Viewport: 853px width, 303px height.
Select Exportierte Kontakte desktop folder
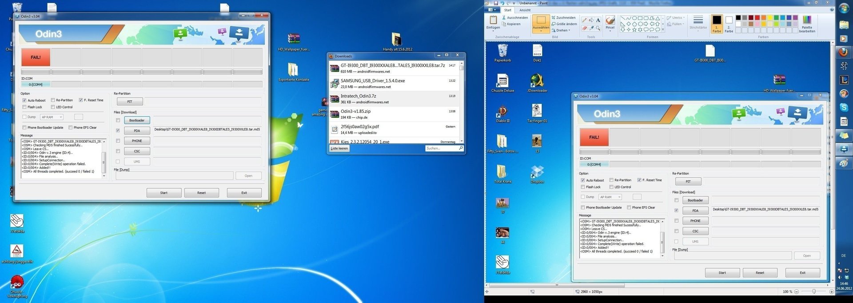294,72
